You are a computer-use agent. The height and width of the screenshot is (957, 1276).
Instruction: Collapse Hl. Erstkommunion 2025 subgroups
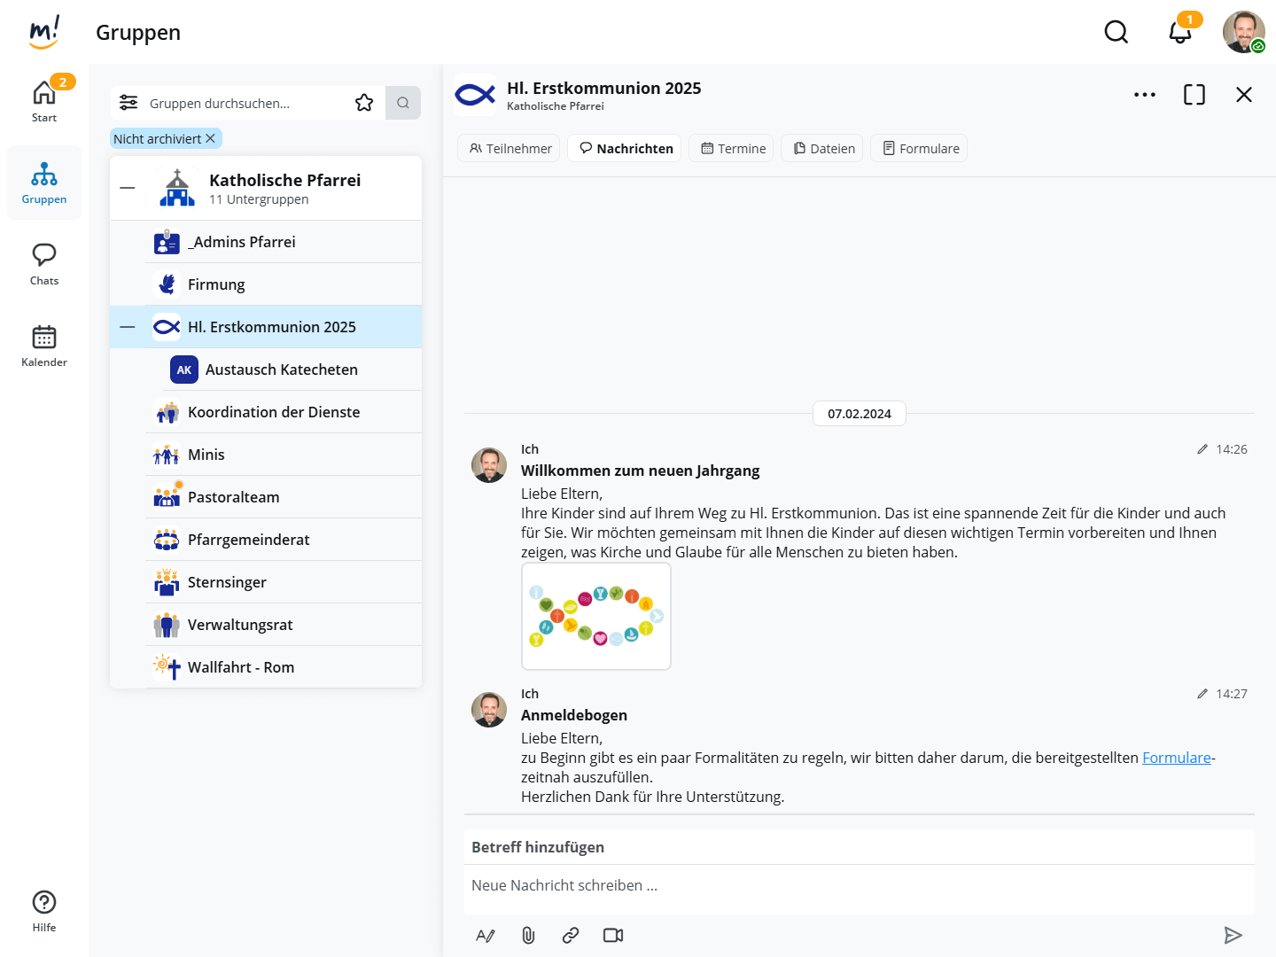(x=128, y=327)
